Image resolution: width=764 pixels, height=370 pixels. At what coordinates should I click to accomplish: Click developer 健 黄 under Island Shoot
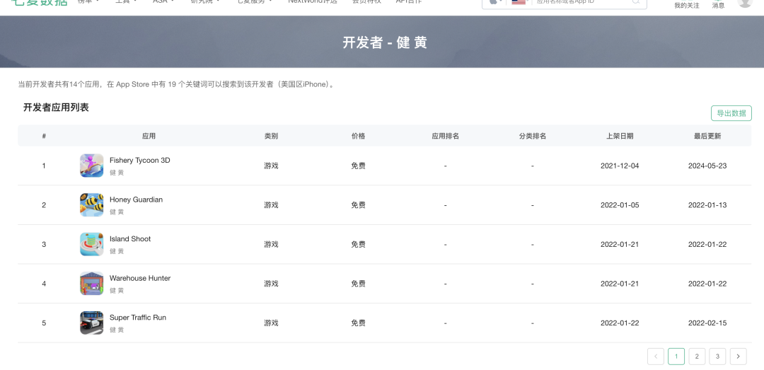(117, 251)
